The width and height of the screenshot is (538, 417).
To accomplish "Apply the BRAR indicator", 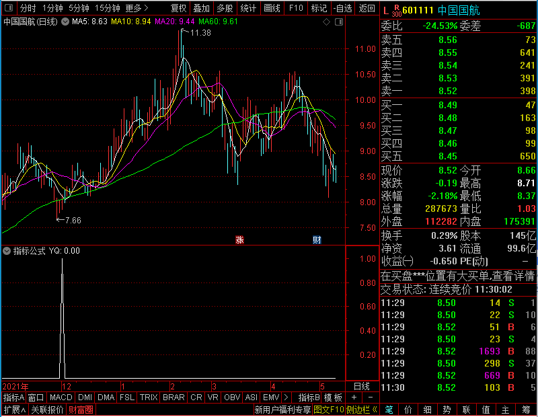I will [174, 397].
